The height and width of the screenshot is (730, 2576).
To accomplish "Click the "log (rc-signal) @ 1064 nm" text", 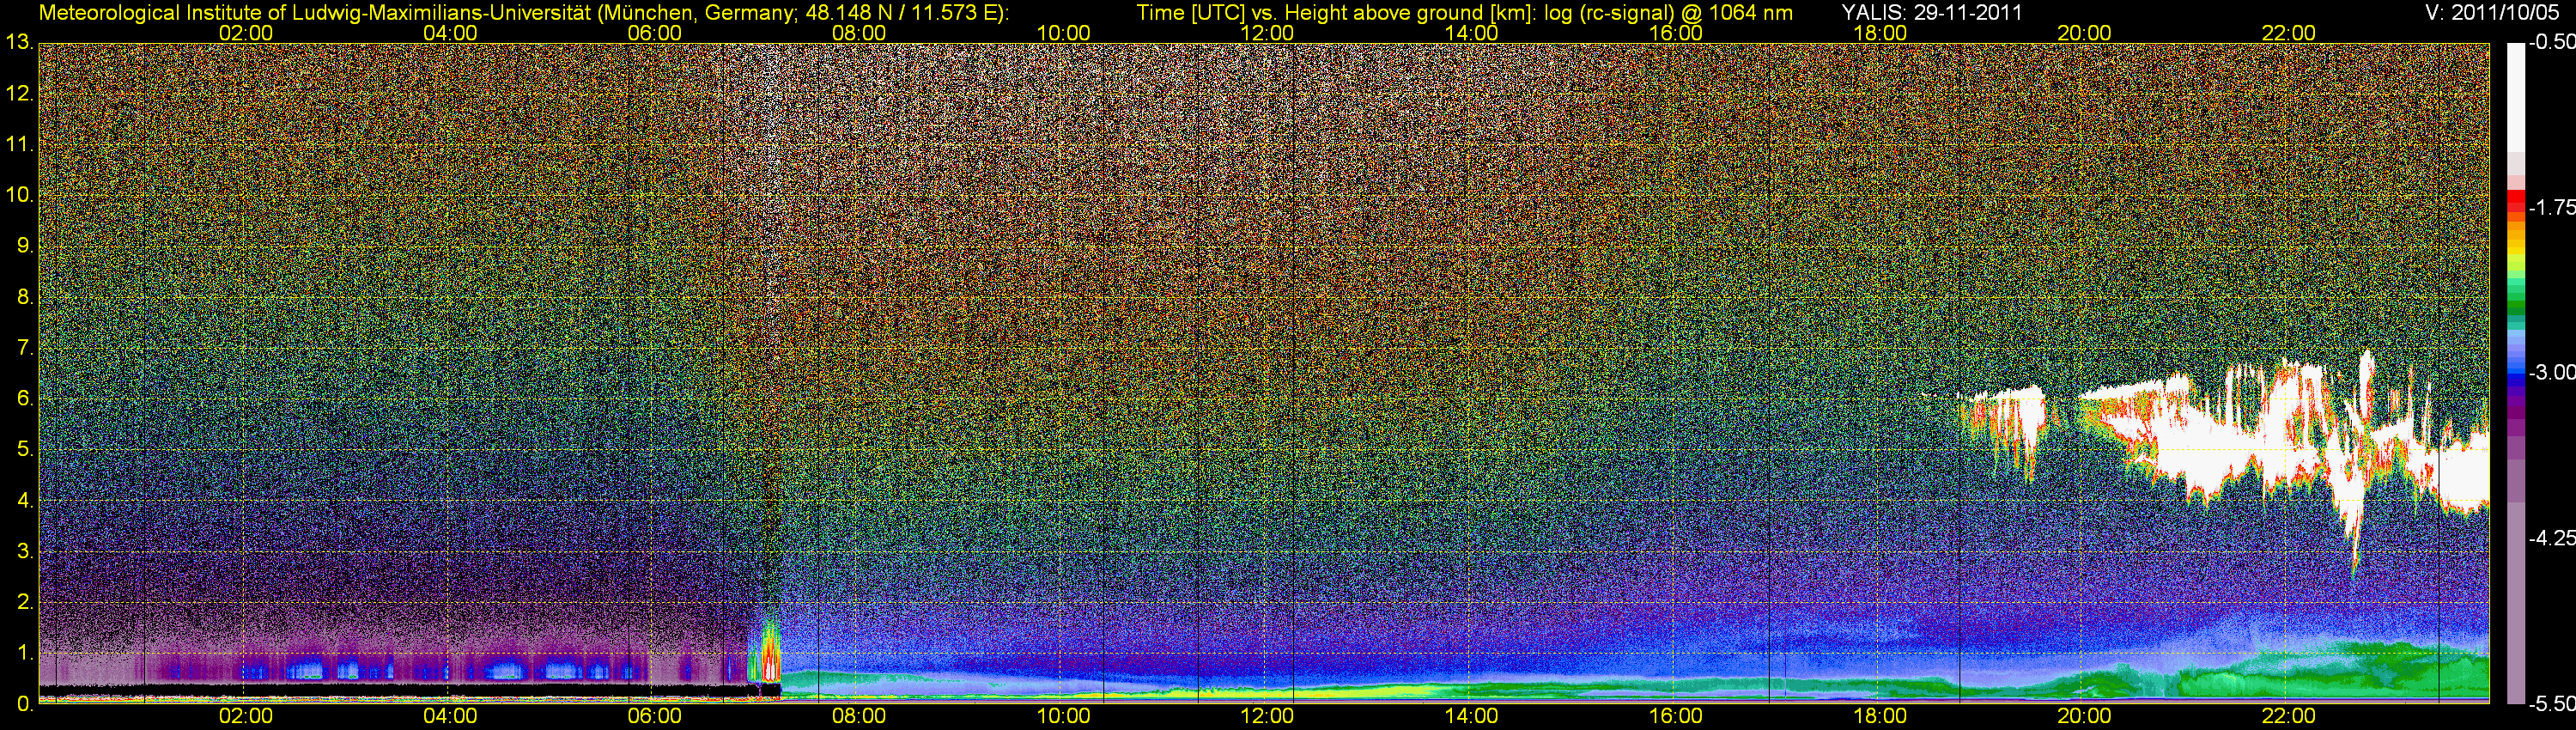I will pos(1669,13).
